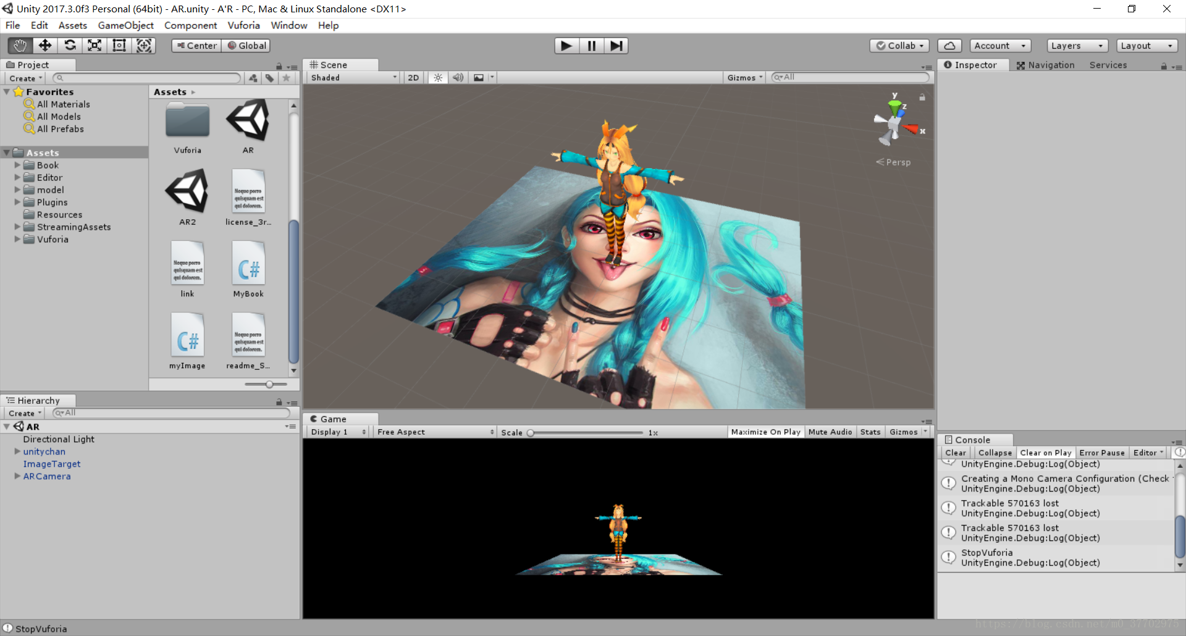Image resolution: width=1186 pixels, height=636 pixels.
Task: Search by type in Project panel
Action: (253, 78)
